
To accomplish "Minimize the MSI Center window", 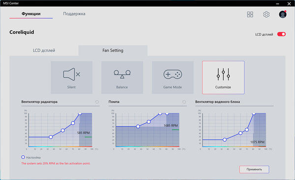I will point(277,3).
